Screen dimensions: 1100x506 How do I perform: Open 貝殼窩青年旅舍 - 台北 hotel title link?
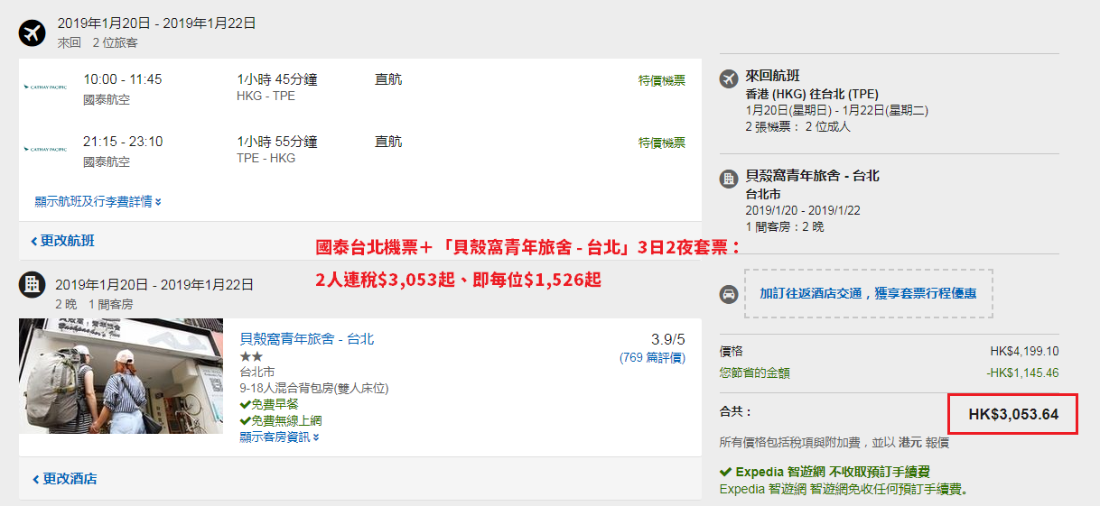pos(307,339)
